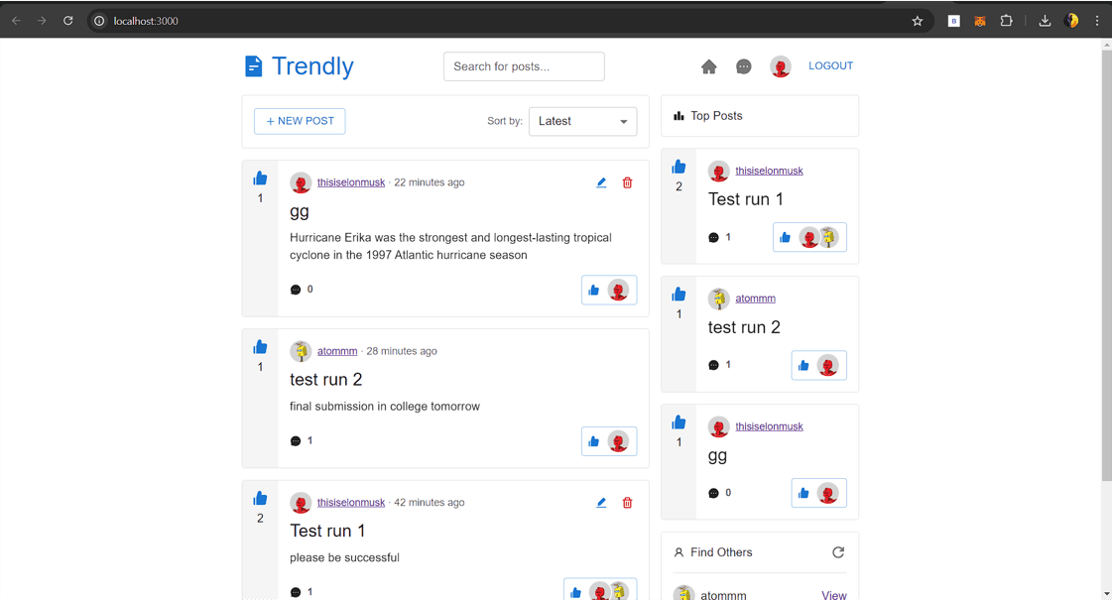1112x600 pixels.
Task: Open the comments icon on the 'test run 2' feed post
Action: 296,441
